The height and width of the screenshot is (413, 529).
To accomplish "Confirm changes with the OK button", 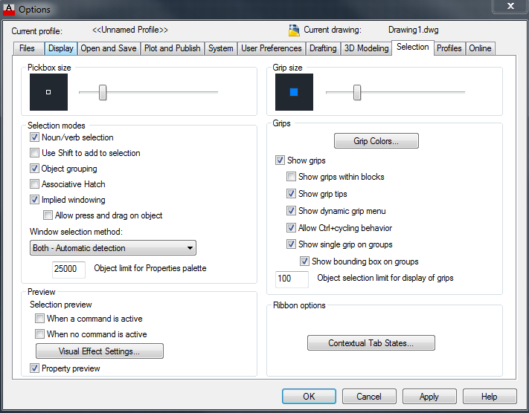I will [x=309, y=396].
